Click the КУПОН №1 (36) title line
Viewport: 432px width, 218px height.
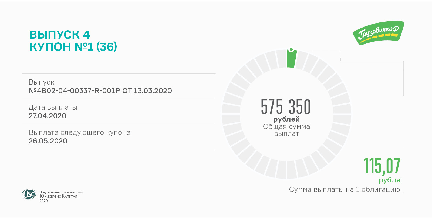(x=73, y=47)
